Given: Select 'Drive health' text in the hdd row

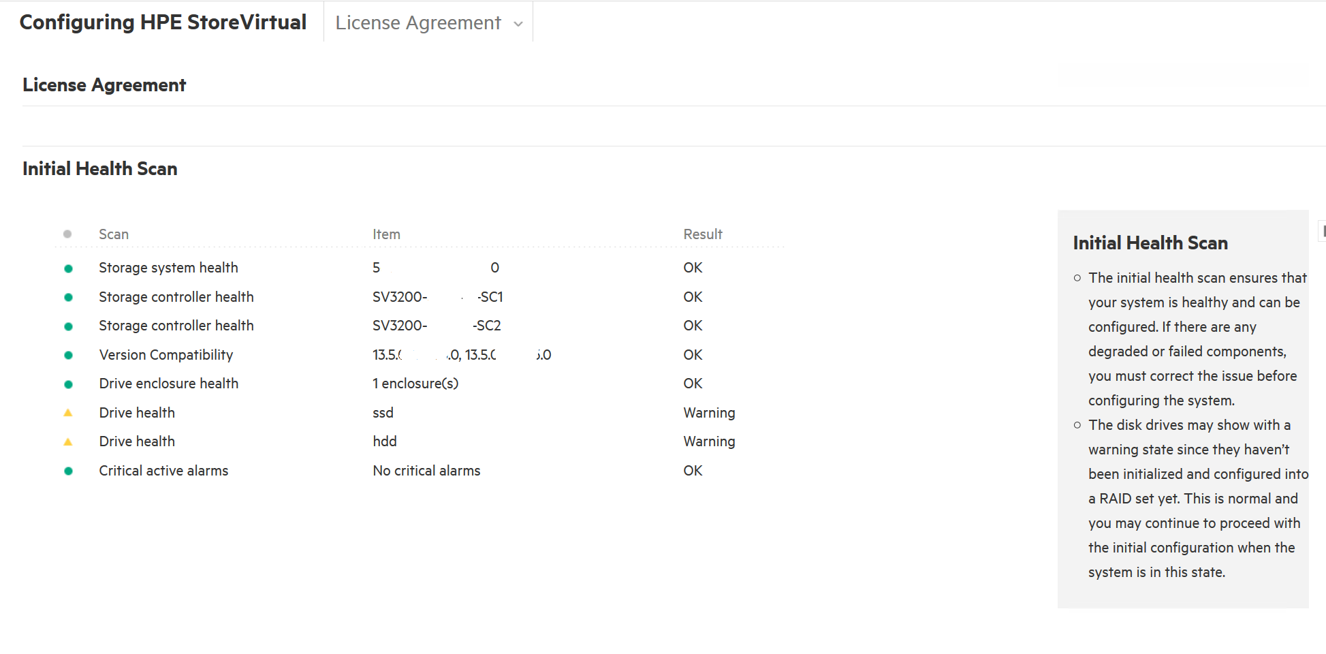Looking at the screenshot, I should pyautogui.click(x=137, y=441).
